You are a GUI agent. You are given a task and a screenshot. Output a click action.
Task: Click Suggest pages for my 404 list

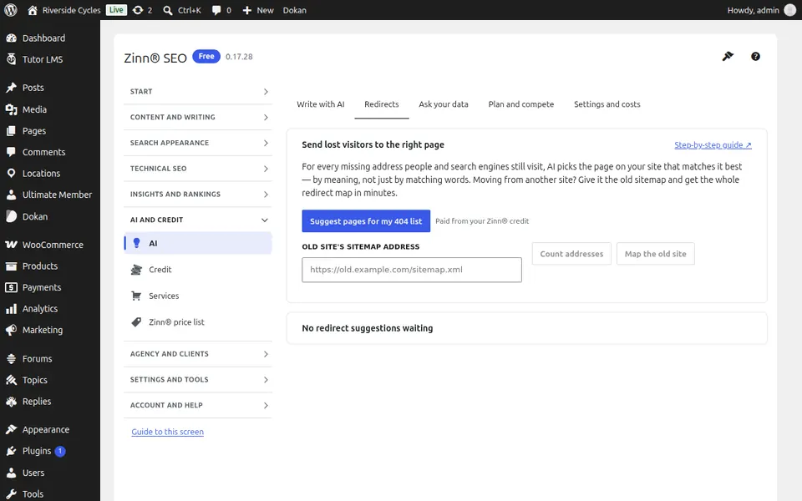coord(366,221)
